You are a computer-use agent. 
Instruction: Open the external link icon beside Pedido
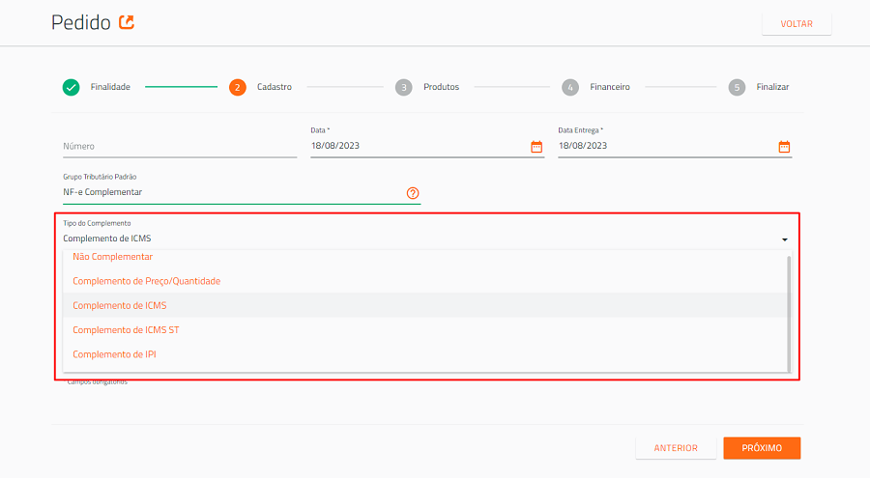127,22
